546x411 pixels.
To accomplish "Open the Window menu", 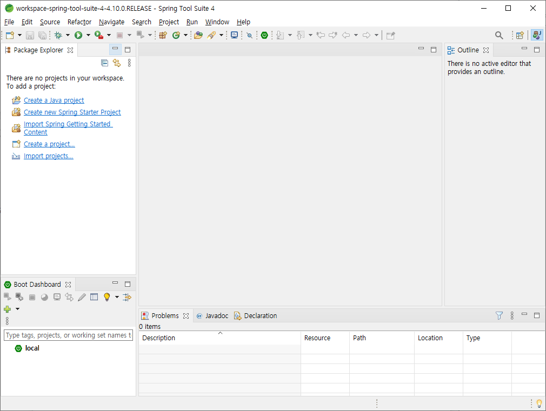I will pos(217,22).
